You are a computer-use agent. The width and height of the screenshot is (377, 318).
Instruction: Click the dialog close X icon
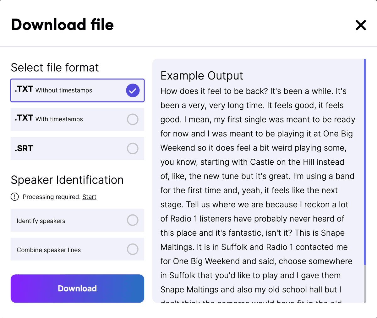360,25
